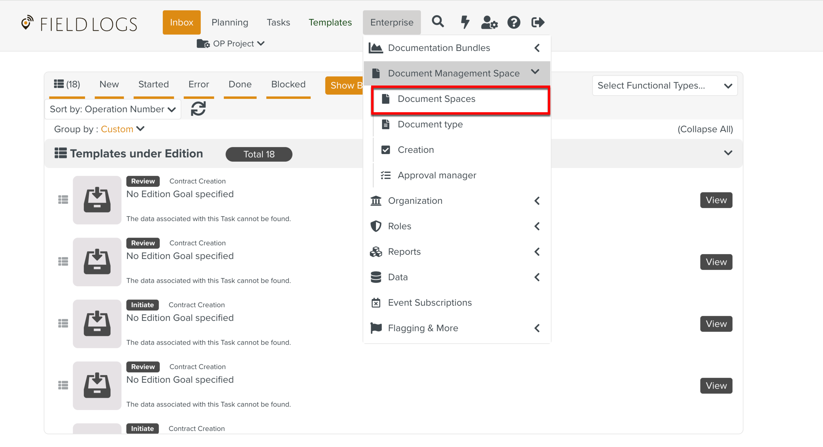
Task: Click the FieldLogs logo
Action: [x=79, y=24]
